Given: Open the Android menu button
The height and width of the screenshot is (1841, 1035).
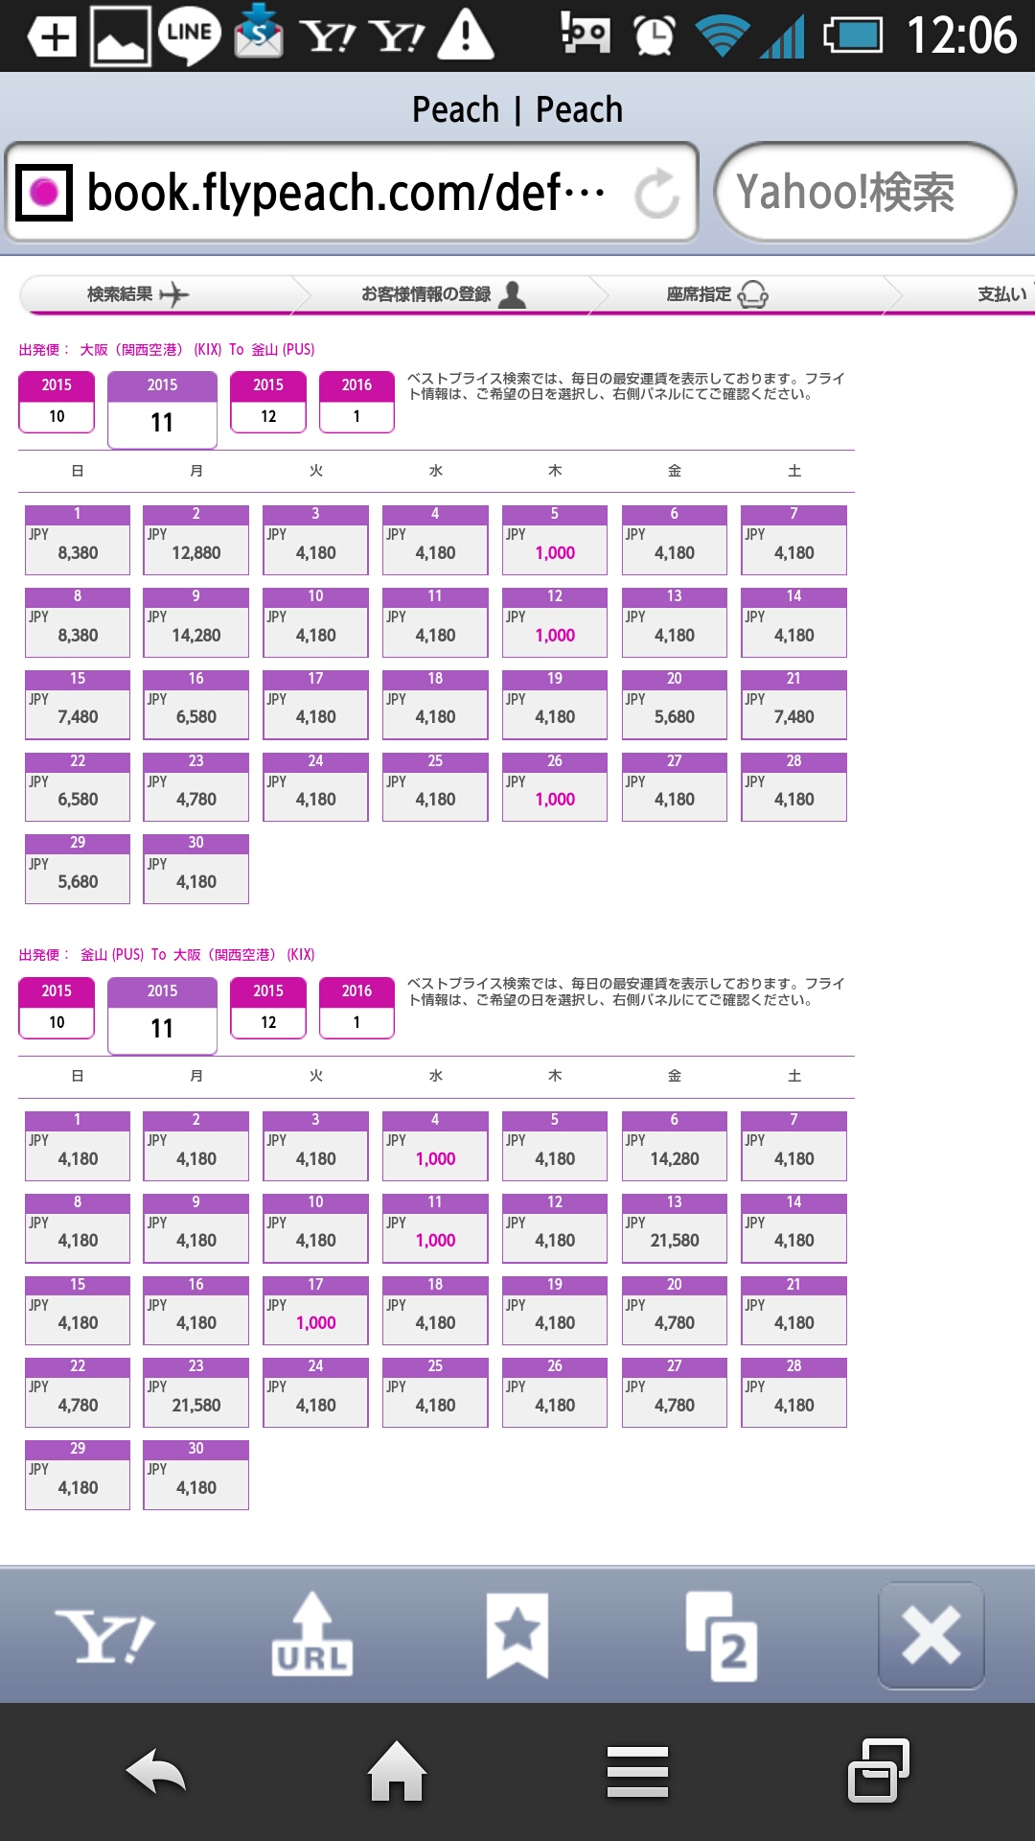Looking at the screenshot, I should coord(637,1772).
